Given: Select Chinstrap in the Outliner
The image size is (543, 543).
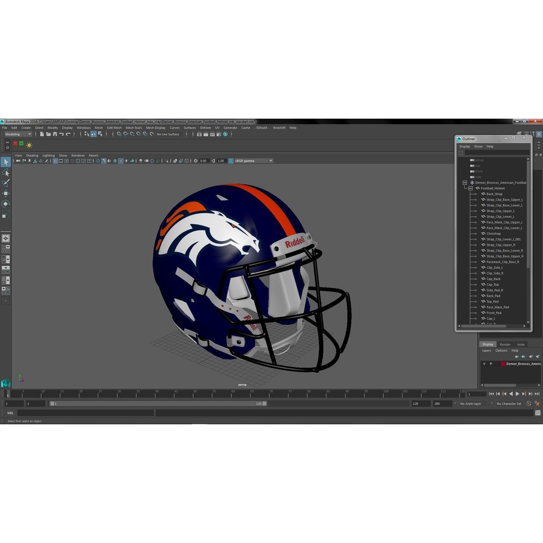Looking at the screenshot, I should [x=493, y=233].
